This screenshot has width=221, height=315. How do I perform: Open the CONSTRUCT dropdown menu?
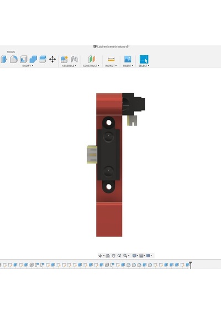pyautogui.click(x=91, y=66)
